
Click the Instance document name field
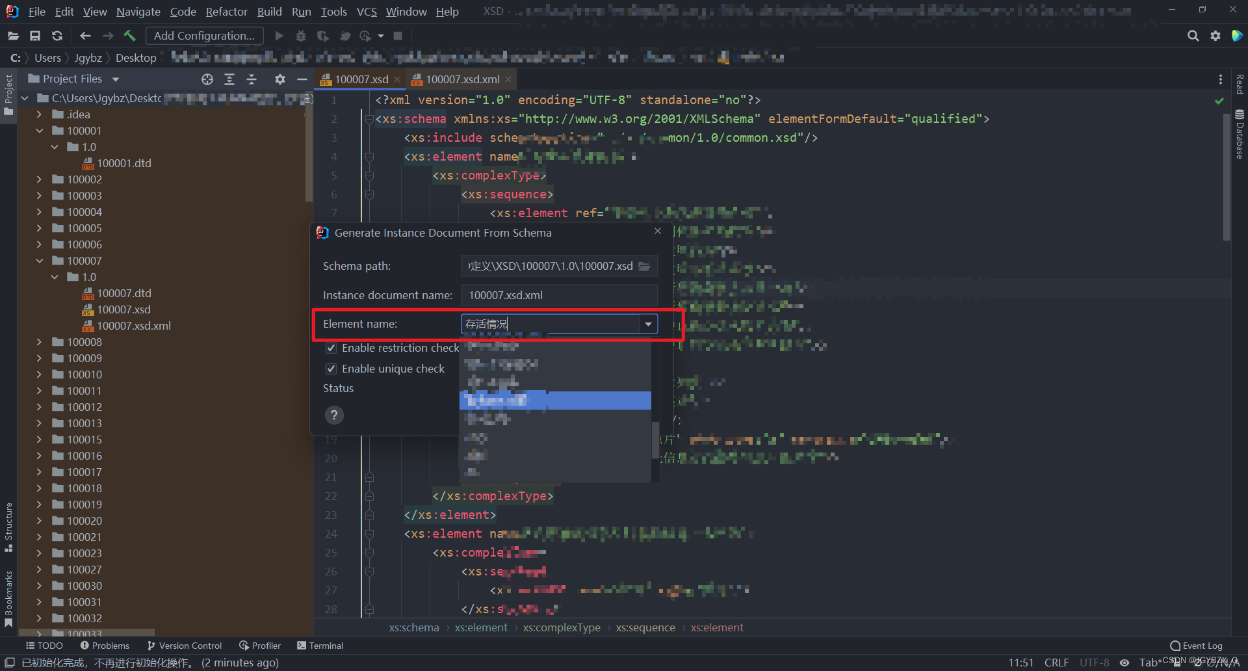point(559,295)
